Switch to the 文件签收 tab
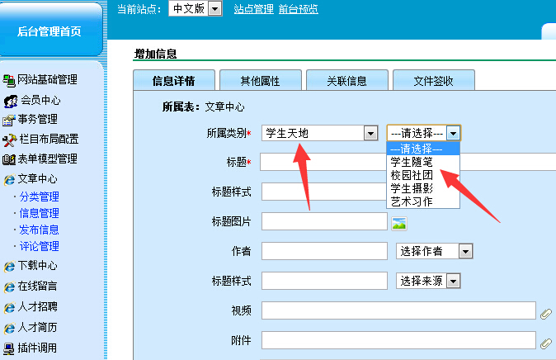The width and height of the screenshot is (556, 360). pyautogui.click(x=433, y=81)
